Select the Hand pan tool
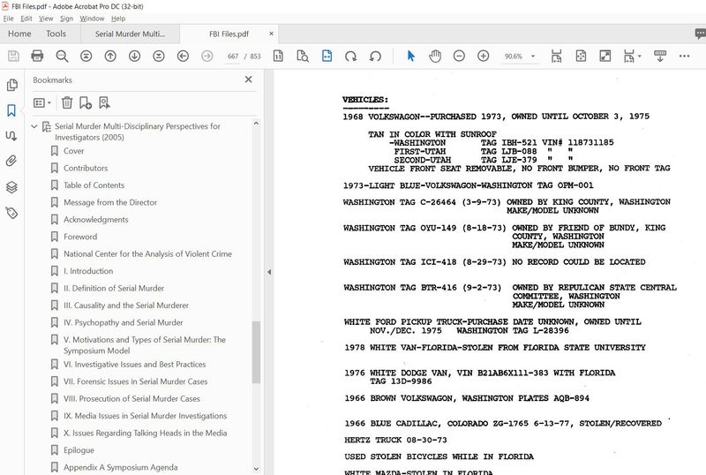This screenshot has width=706, height=475. 435,56
